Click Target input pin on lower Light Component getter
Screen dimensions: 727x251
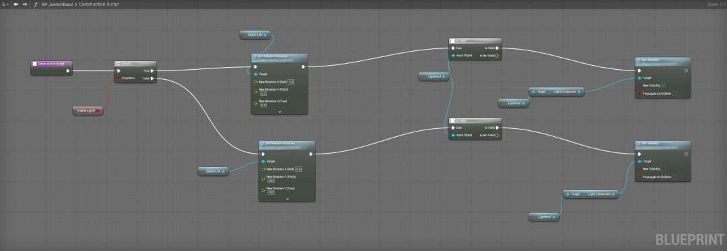tap(567, 195)
